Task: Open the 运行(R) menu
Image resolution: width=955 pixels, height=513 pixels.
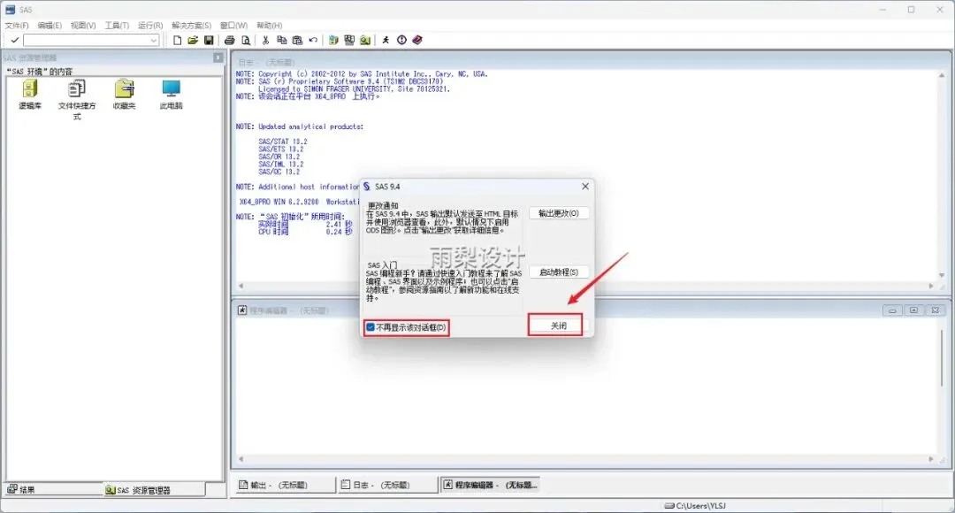Action: [149, 26]
